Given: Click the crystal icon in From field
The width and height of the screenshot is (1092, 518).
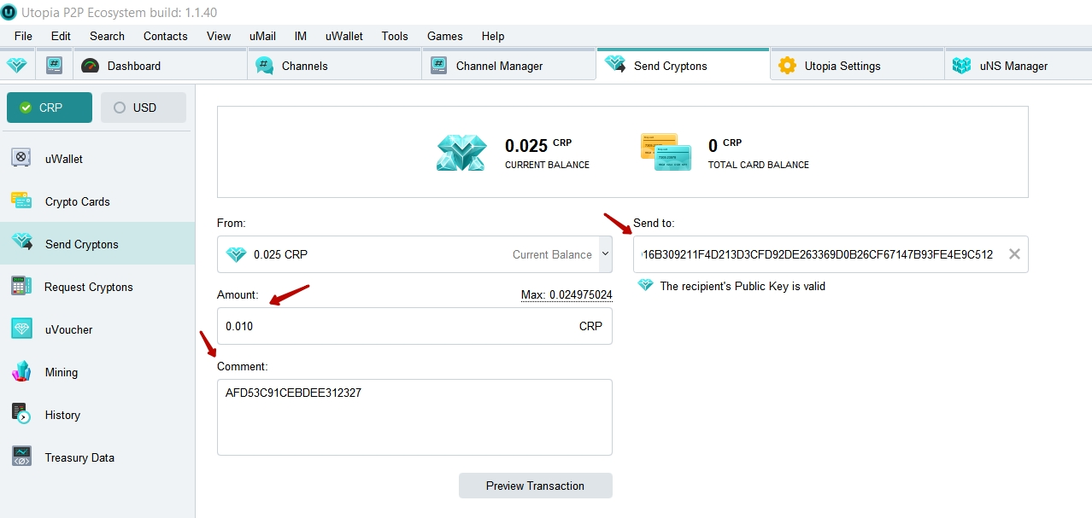Looking at the screenshot, I should click(x=236, y=254).
